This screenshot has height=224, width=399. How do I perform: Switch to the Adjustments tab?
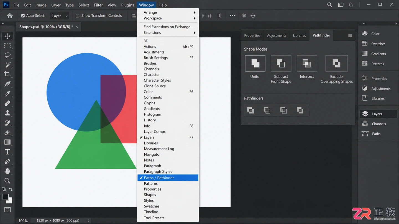pyautogui.click(x=277, y=35)
